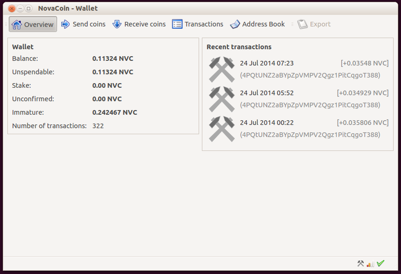
Task: Click the Unspendable label
Action: [33, 72]
